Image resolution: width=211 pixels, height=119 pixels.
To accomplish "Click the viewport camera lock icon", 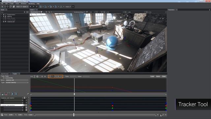I will (x=44, y=12).
